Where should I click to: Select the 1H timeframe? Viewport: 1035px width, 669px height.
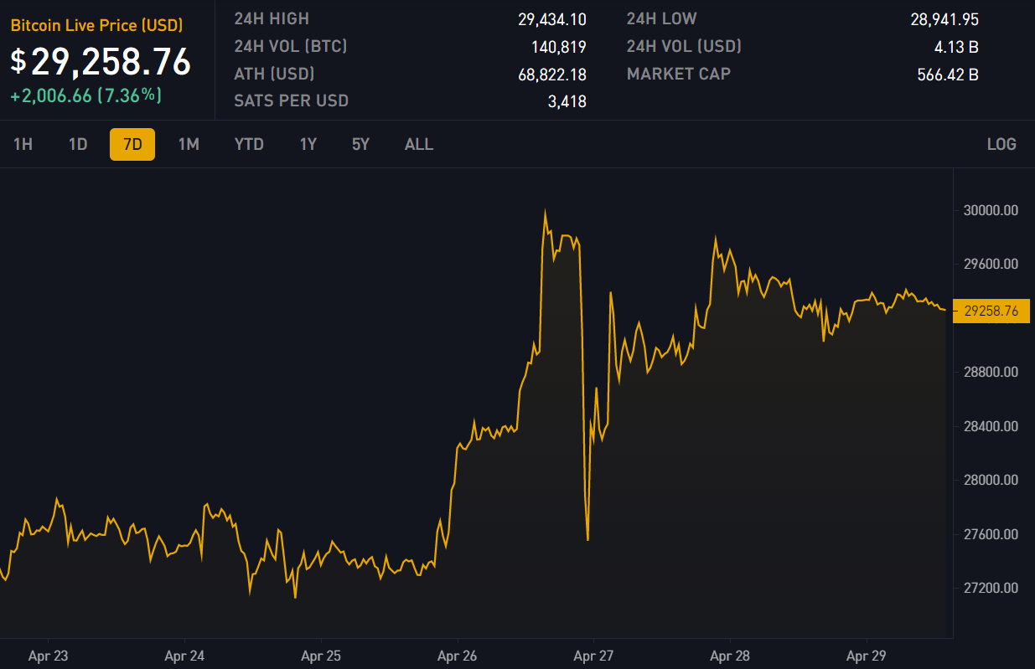[x=23, y=144]
